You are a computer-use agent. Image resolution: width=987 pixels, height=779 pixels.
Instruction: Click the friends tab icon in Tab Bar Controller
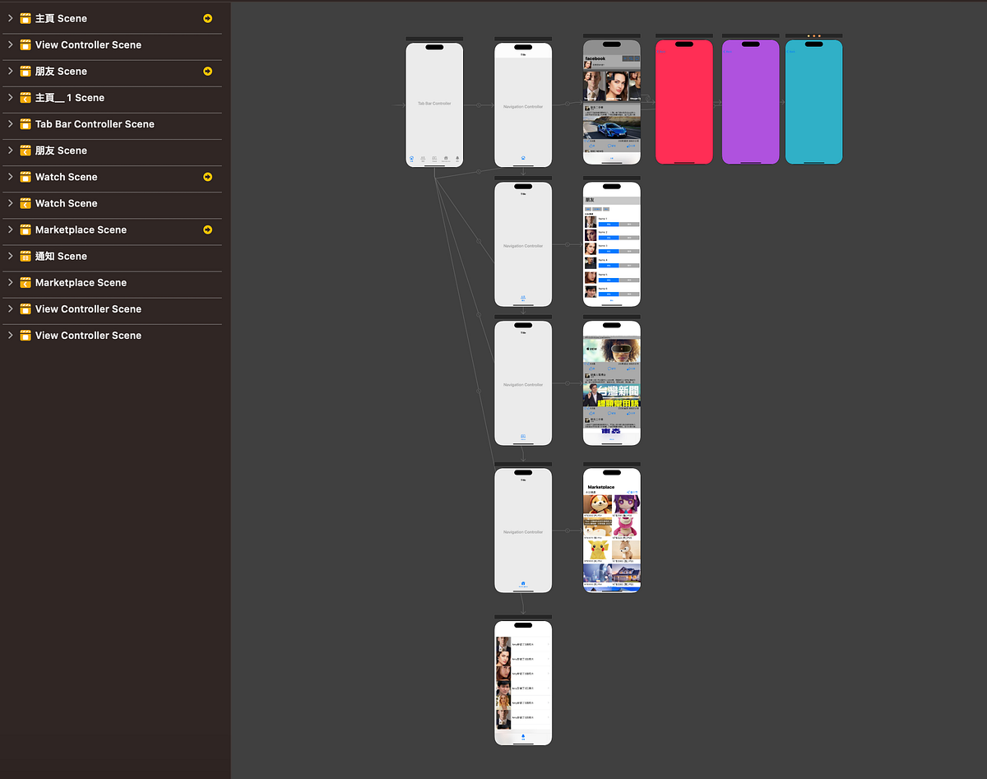click(424, 158)
